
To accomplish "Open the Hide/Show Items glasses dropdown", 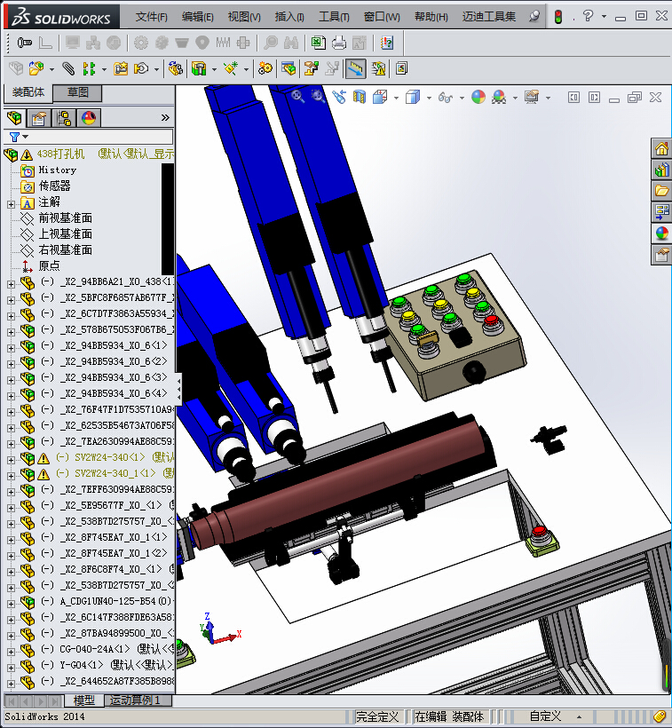I will tap(462, 98).
